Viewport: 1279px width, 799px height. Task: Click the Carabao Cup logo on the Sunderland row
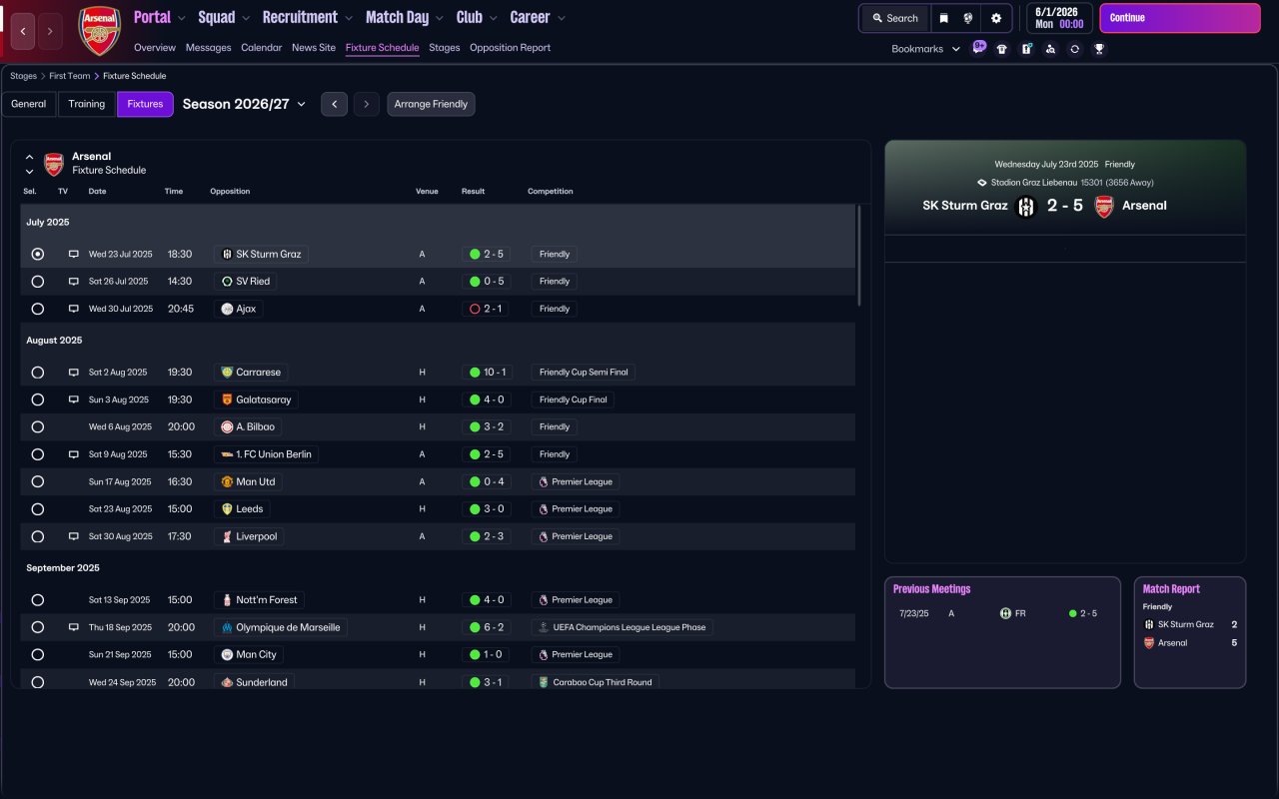coord(543,682)
